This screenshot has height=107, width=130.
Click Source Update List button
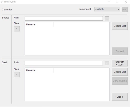(120, 26)
